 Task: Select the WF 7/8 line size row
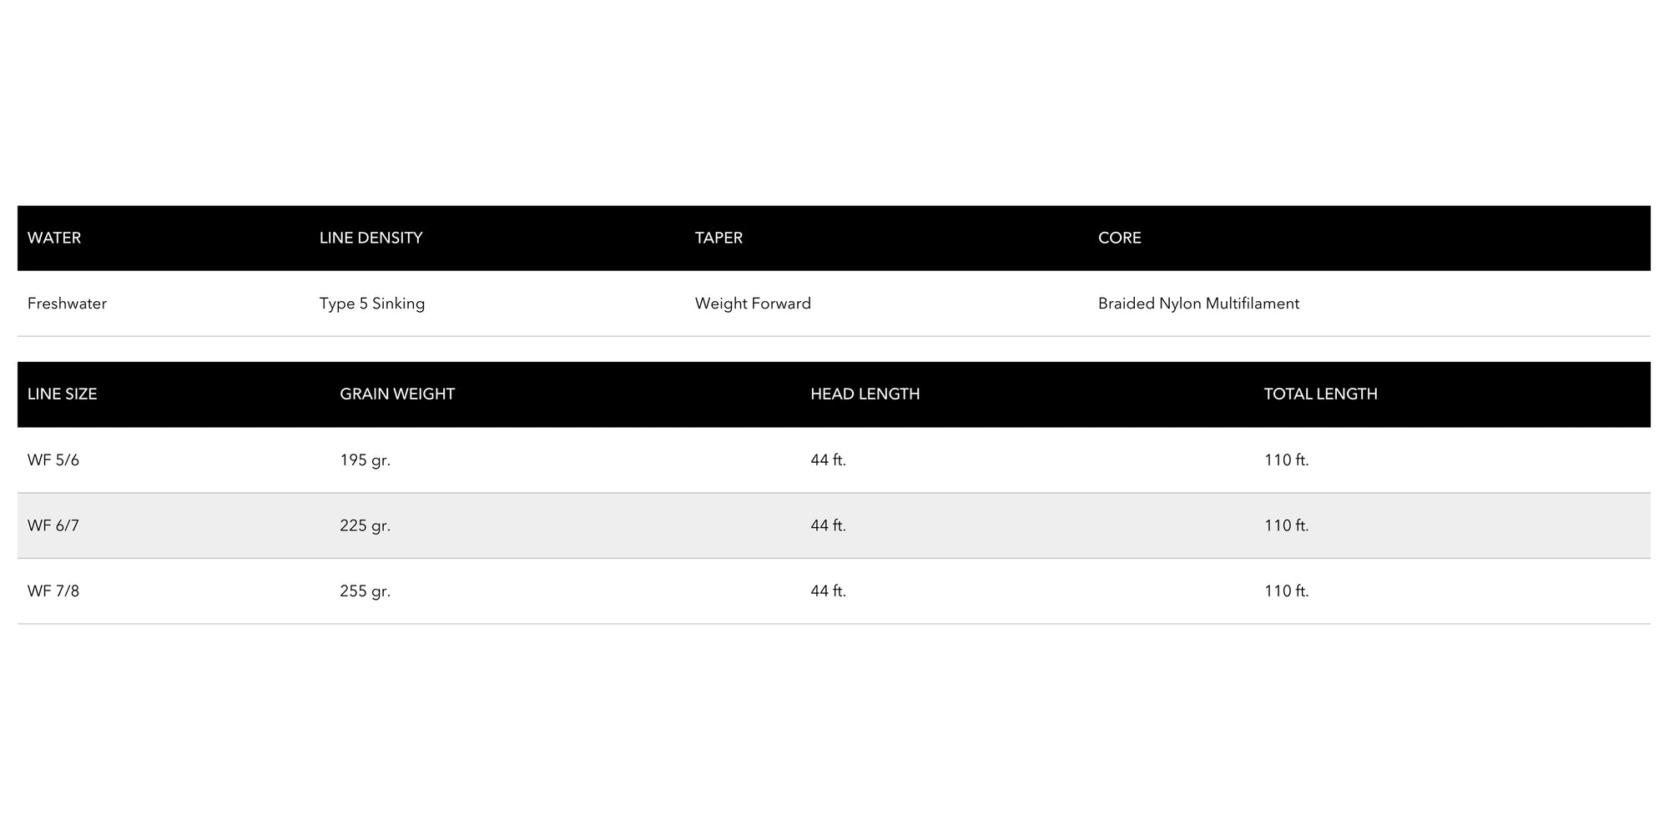coord(53,591)
